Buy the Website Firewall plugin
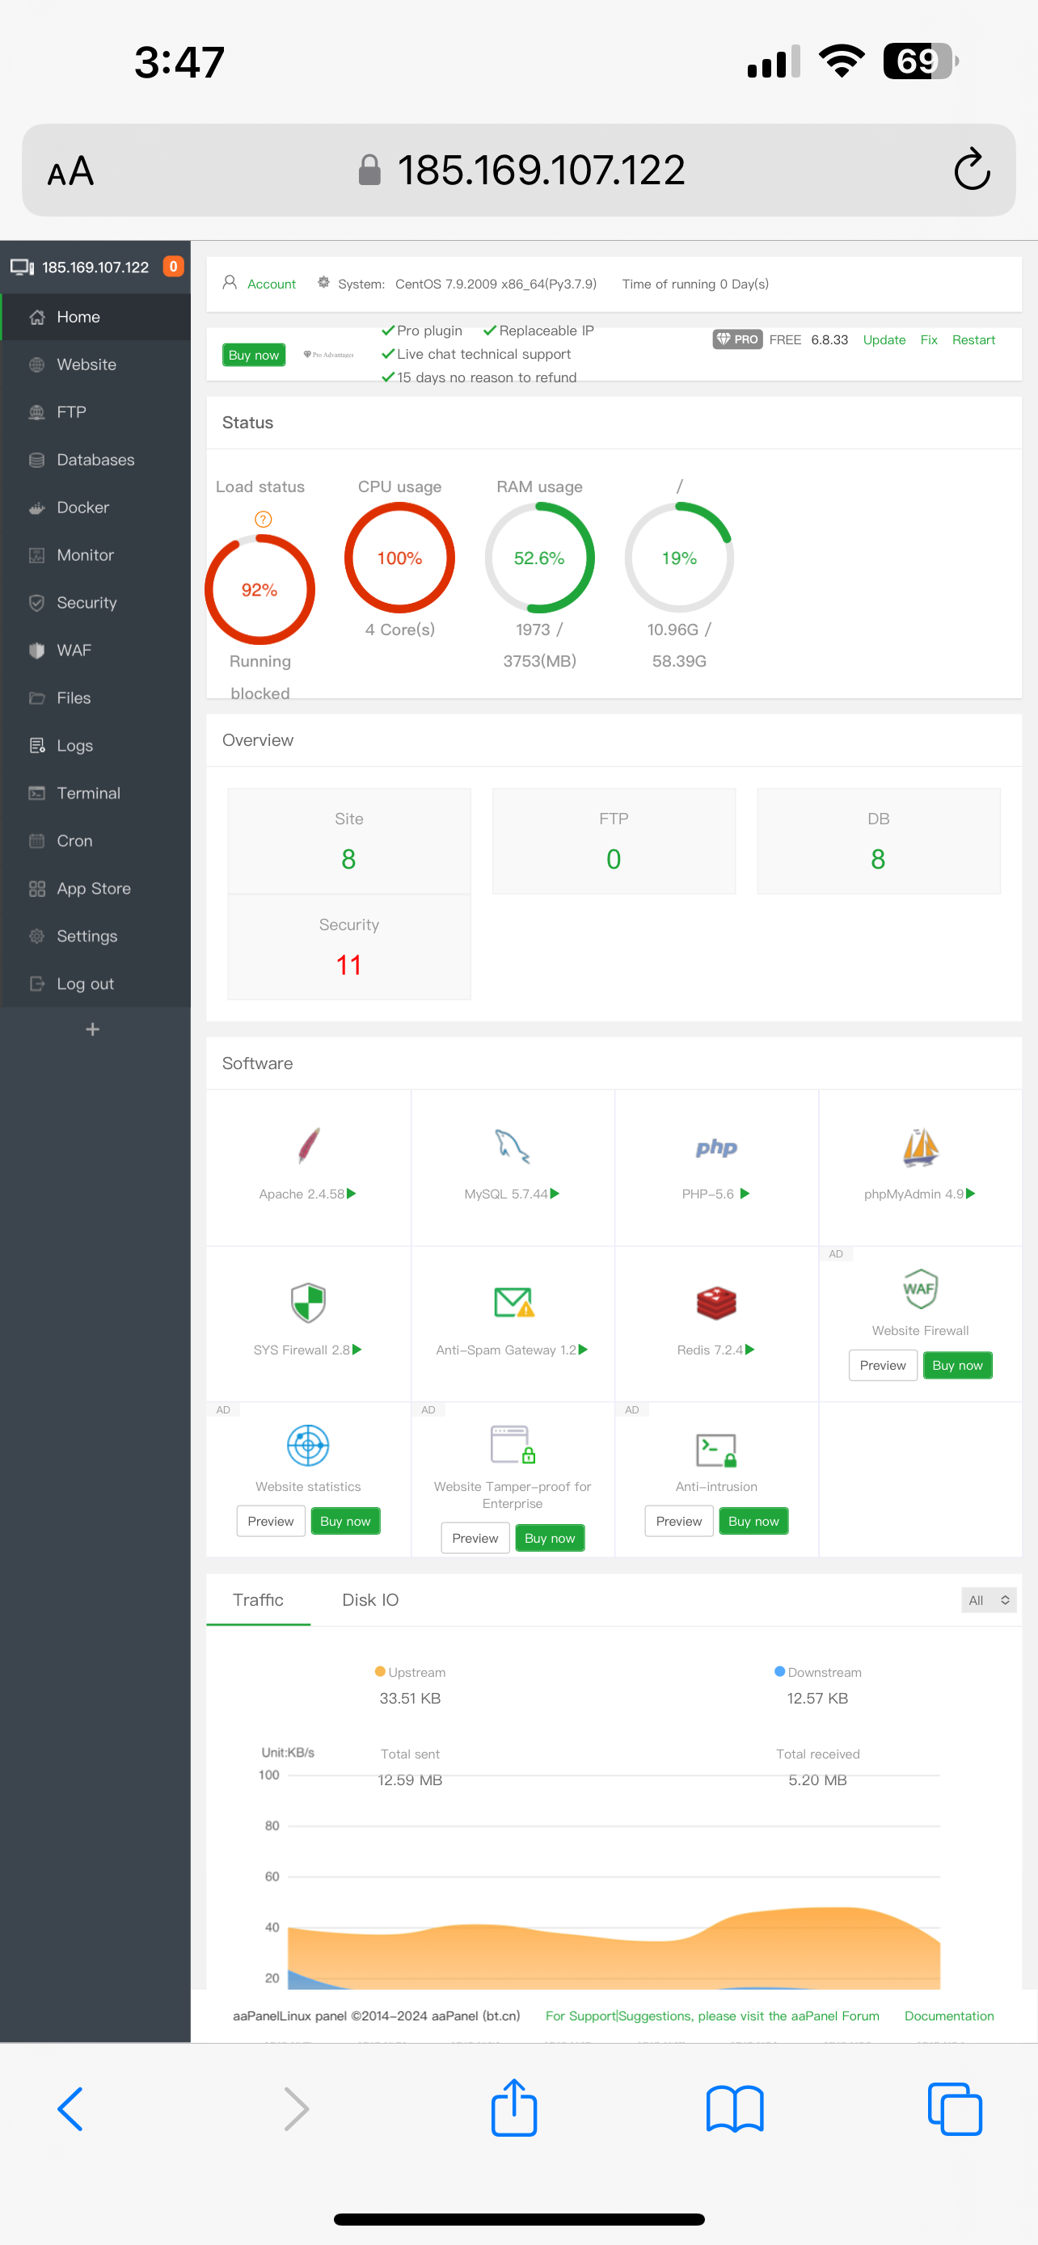1038x2245 pixels. (x=957, y=1366)
